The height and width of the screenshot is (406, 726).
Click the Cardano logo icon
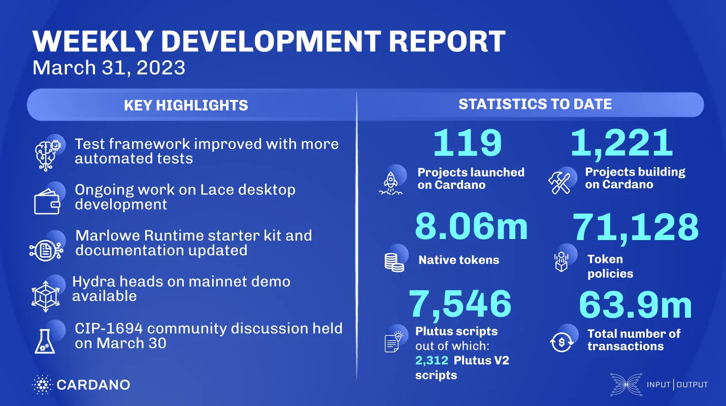tap(42, 385)
